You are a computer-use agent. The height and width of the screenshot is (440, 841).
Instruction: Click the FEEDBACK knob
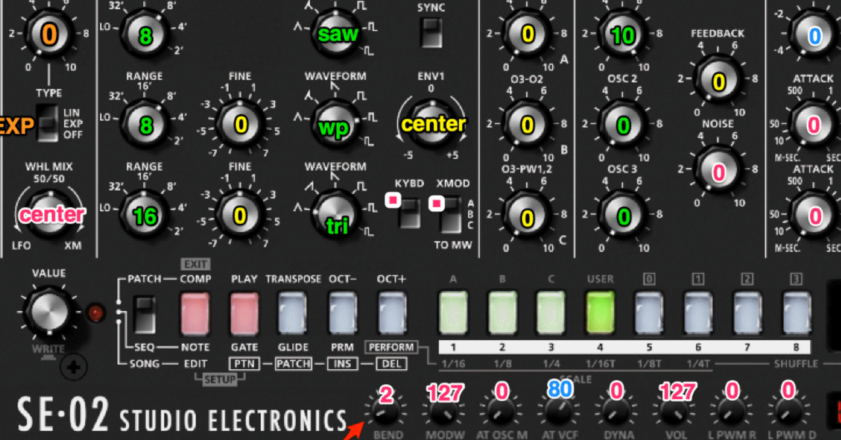coord(718,80)
